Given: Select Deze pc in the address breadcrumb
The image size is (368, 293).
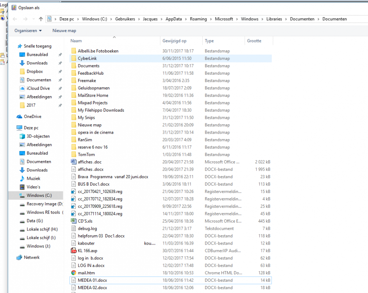Looking at the screenshot, I should [67, 19].
